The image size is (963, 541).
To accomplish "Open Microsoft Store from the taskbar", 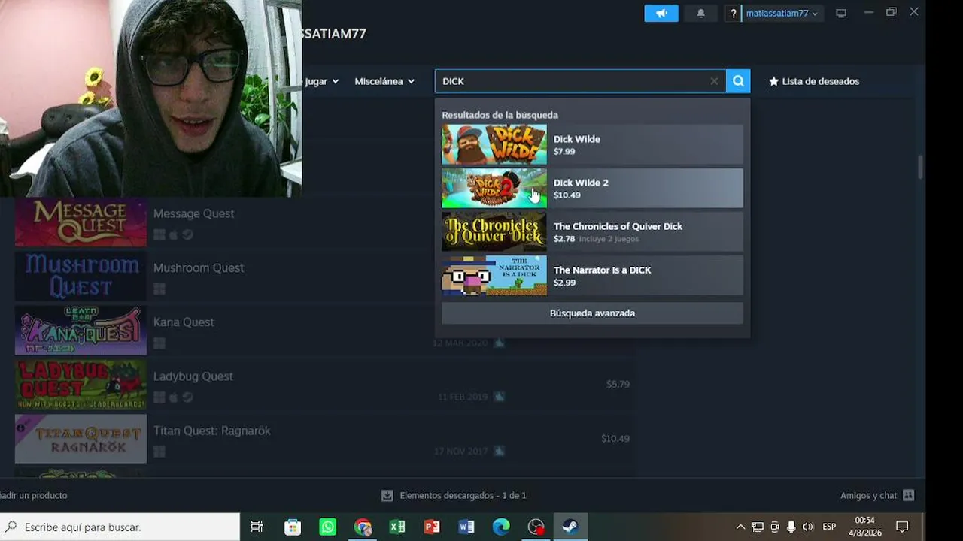I will tap(293, 527).
